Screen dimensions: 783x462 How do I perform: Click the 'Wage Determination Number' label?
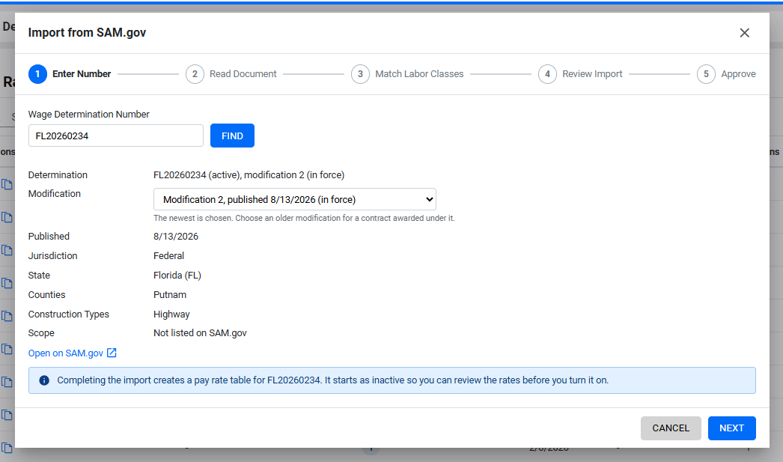89,115
